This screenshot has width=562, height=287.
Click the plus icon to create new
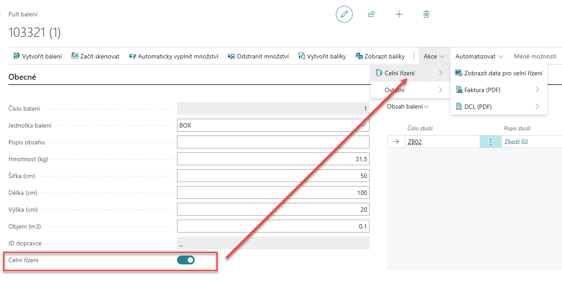coord(399,14)
